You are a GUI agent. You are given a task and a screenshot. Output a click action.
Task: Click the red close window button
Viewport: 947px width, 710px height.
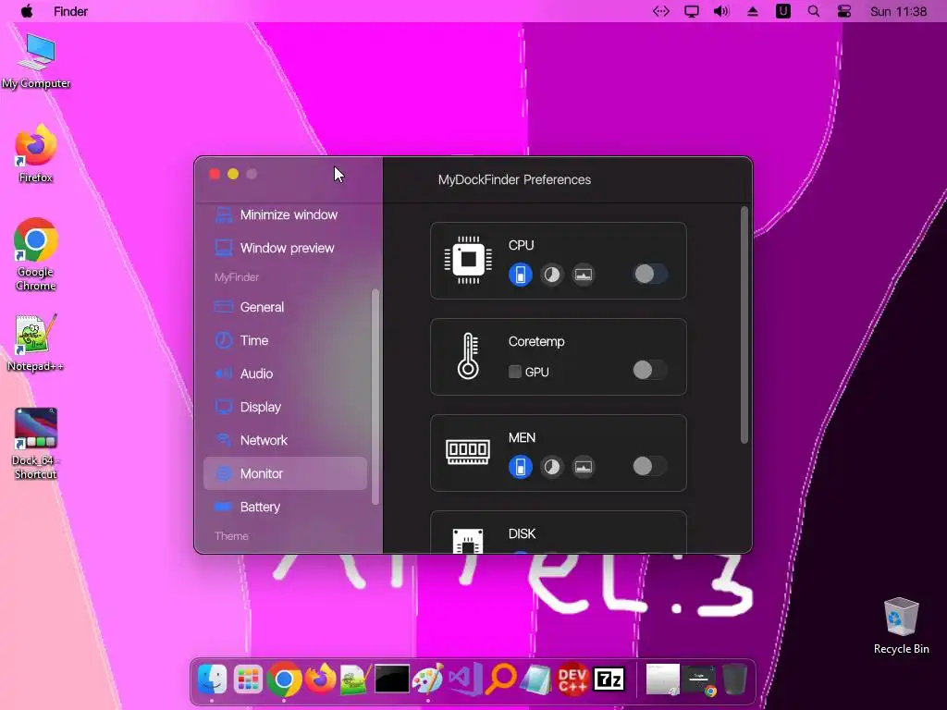[x=215, y=174]
